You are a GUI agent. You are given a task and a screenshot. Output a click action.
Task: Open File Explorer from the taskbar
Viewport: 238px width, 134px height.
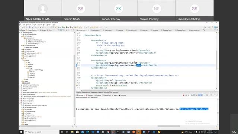[x=72, y=132]
